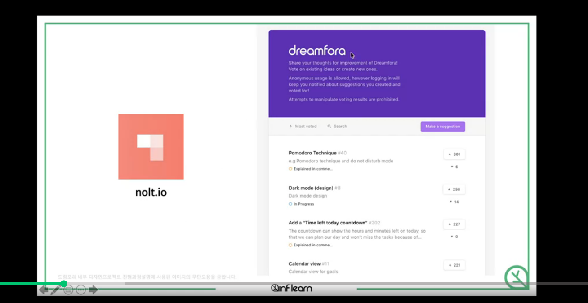The height and width of the screenshot is (303, 588).
Task: Click the nolt.io caption text
Action: pyautogui.click(x=151, y=193)
